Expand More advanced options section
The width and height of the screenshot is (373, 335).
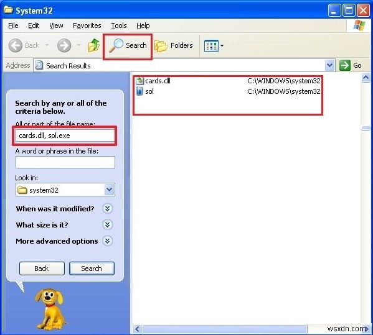[x=108, y=241]
